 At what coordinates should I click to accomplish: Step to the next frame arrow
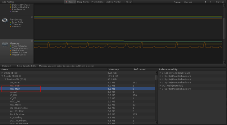point(211,2)
